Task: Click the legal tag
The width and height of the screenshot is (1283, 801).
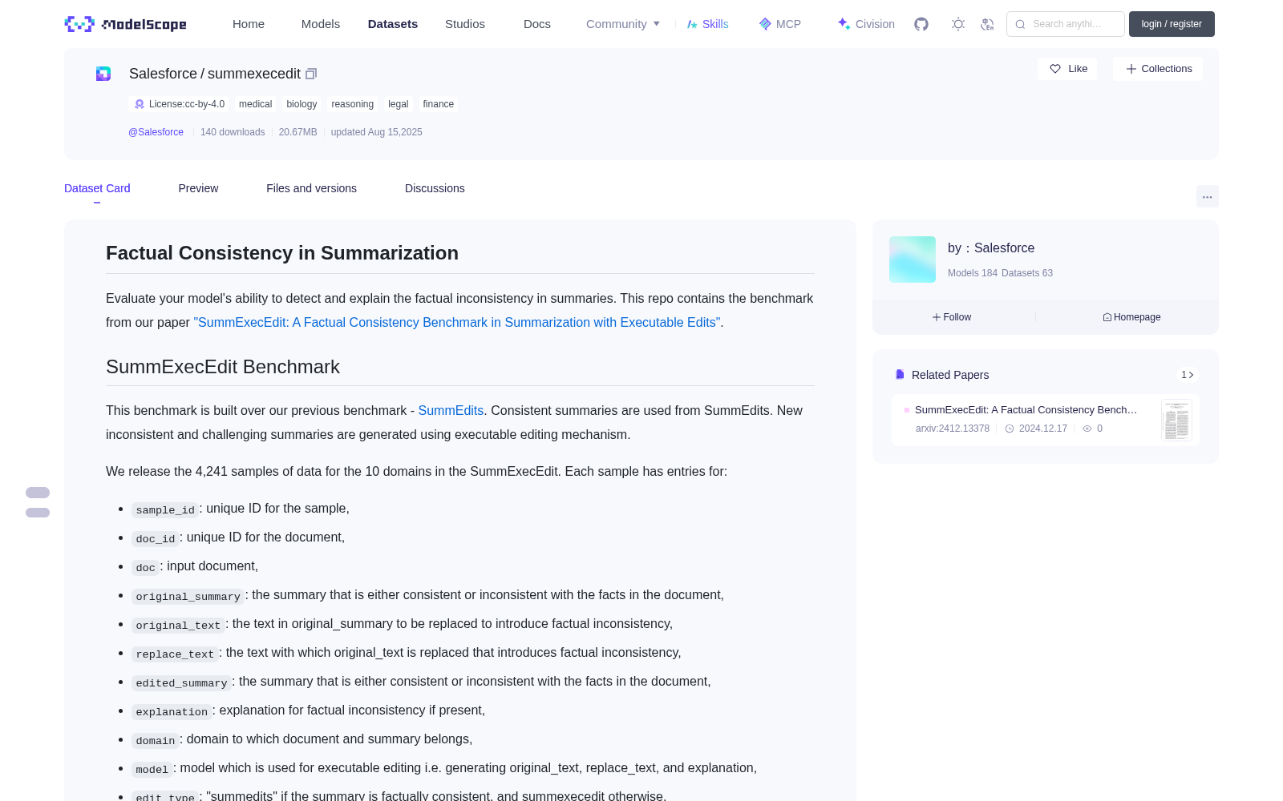Action: click(x=399, y=104)
